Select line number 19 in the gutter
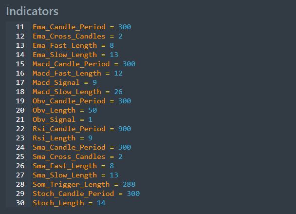 coord(20,101)
